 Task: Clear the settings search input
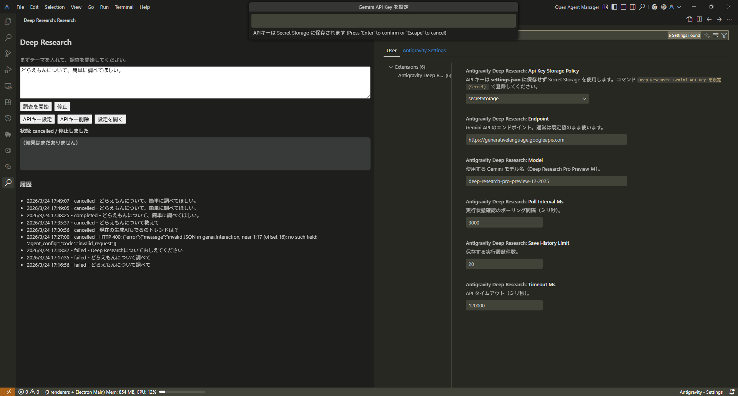(x=715, y=35)
